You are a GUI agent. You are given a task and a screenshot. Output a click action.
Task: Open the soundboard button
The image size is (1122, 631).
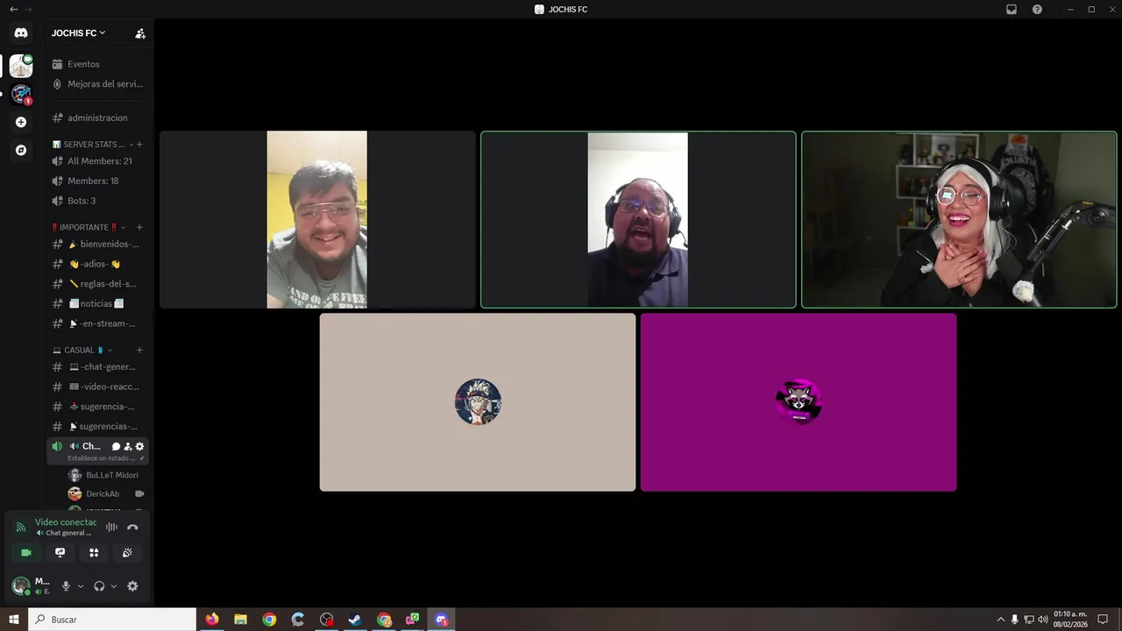click(x=127, y=552)
